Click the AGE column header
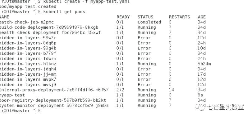The image size is (252, 118). pos(202,17)
